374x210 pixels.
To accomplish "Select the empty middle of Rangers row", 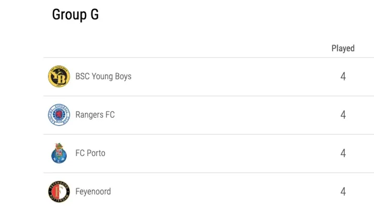I will 227,115.
